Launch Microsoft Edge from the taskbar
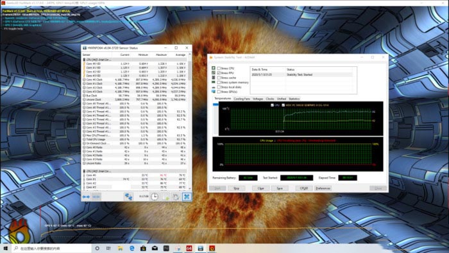The image size is (449, 253). (x=131, y=248)
